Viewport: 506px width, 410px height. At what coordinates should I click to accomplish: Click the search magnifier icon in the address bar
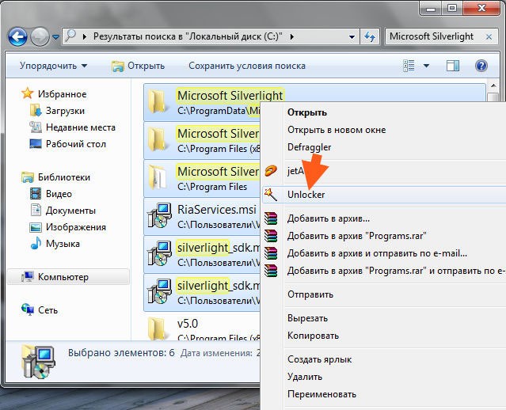pos(70,36)
